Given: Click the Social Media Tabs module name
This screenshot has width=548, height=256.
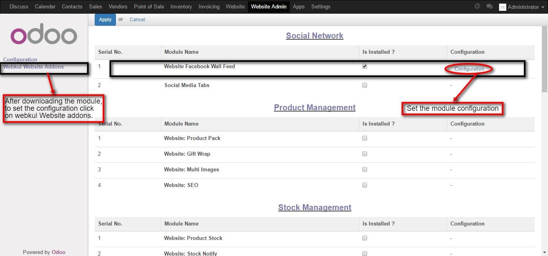Looking at the screenshot, I should pos(187,85).
